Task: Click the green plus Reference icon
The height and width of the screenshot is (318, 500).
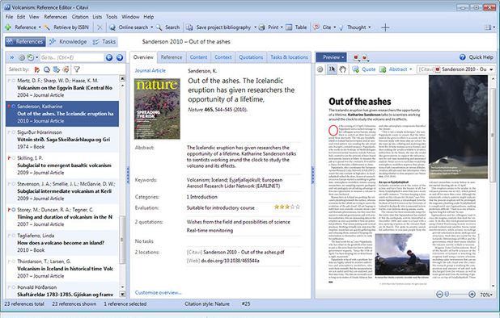Action: pyautogui.click(x=8, y=27)
